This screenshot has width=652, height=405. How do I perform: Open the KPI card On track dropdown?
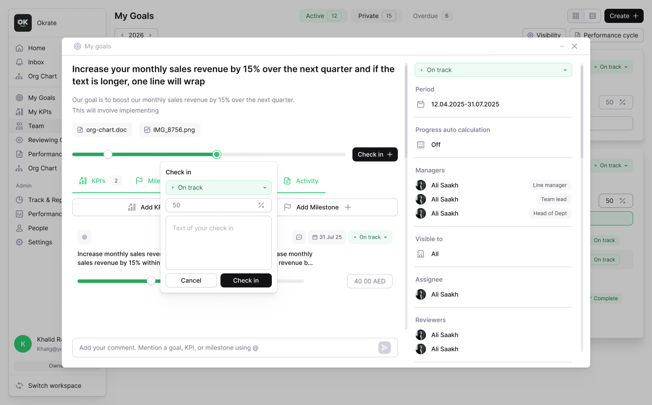click(x=370, y=237)
